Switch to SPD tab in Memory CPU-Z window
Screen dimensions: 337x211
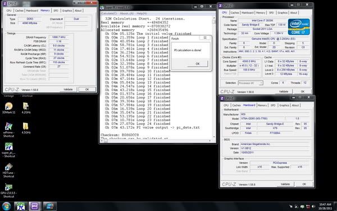click(x=56, y=11)
